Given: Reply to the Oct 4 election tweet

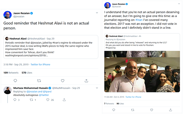Looking at the screenshot, I should (114, 110).
